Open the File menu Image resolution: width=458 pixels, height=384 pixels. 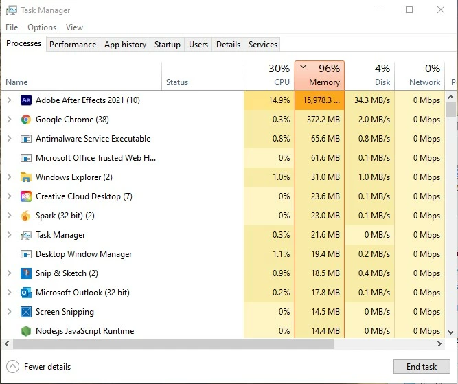12,27
